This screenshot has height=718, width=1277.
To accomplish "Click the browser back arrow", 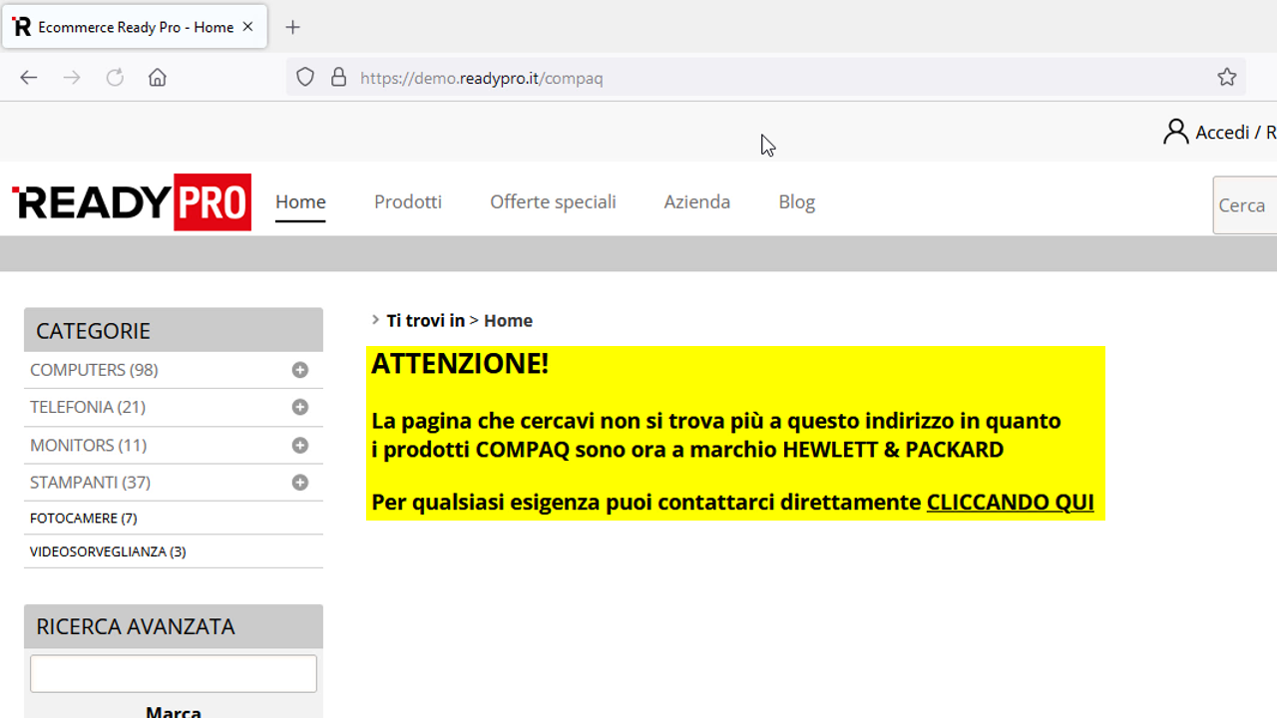I will pos(28,78).
